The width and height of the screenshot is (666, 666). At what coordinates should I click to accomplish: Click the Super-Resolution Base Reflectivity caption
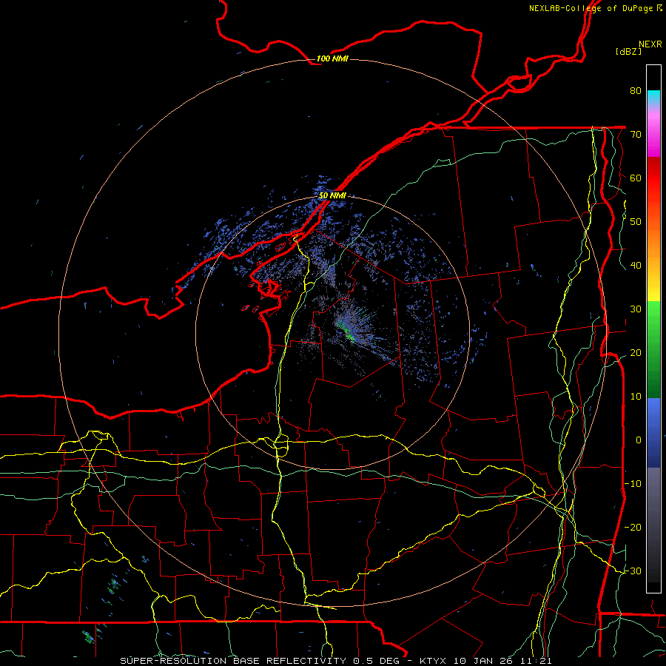(x=336, y=661)
